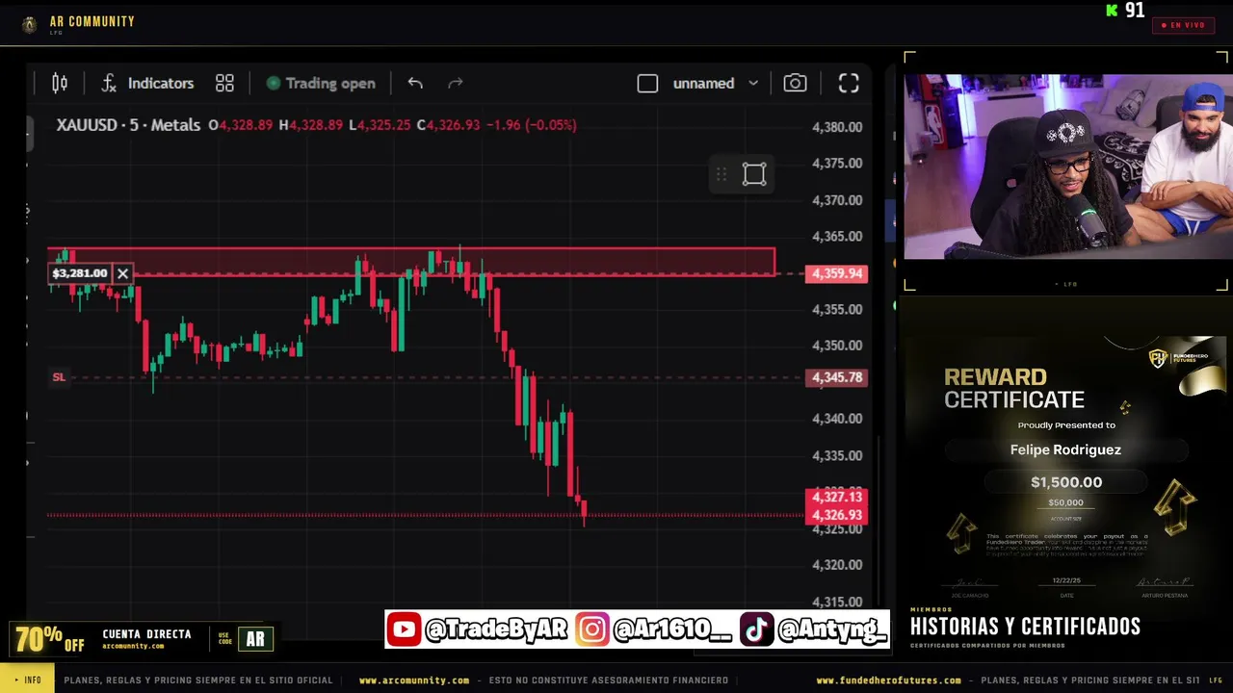Click the YouTube icon beside @TradeByAR

(x=405, y=629)
